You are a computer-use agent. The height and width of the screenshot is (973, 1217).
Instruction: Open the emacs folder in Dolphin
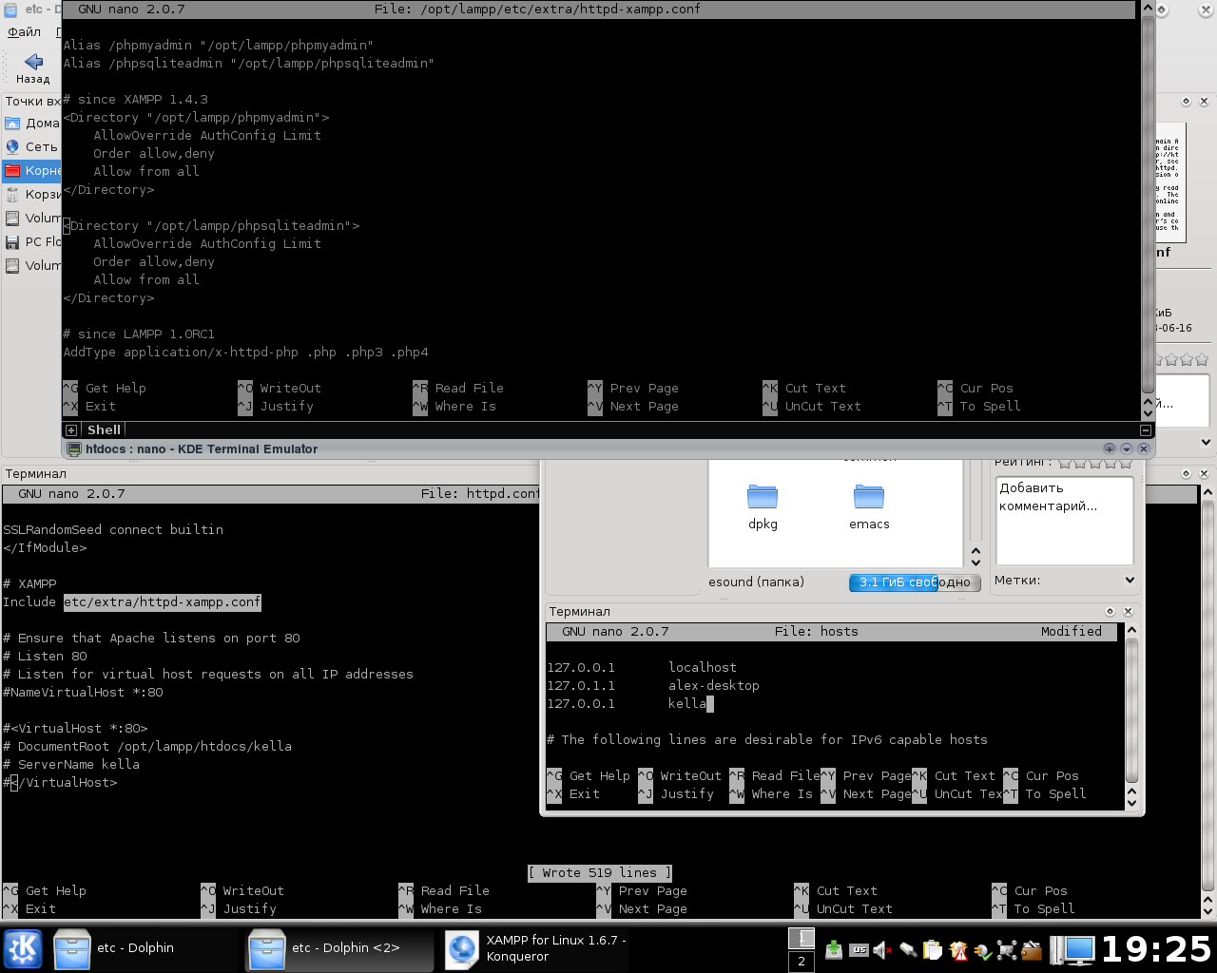tap(869, 506)
